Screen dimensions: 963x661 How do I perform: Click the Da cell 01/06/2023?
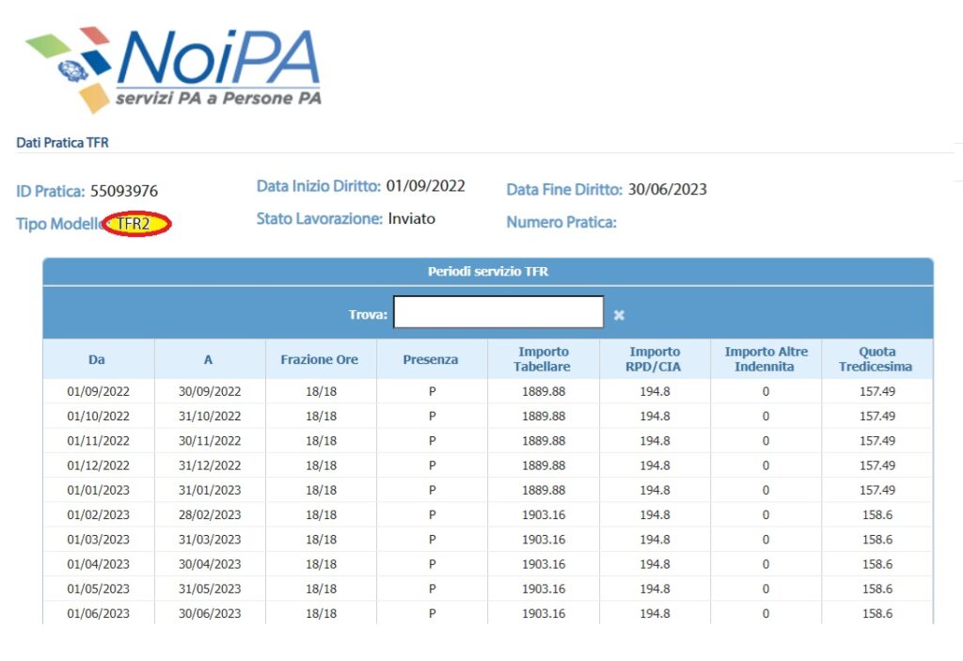click(x=98, y=613)
